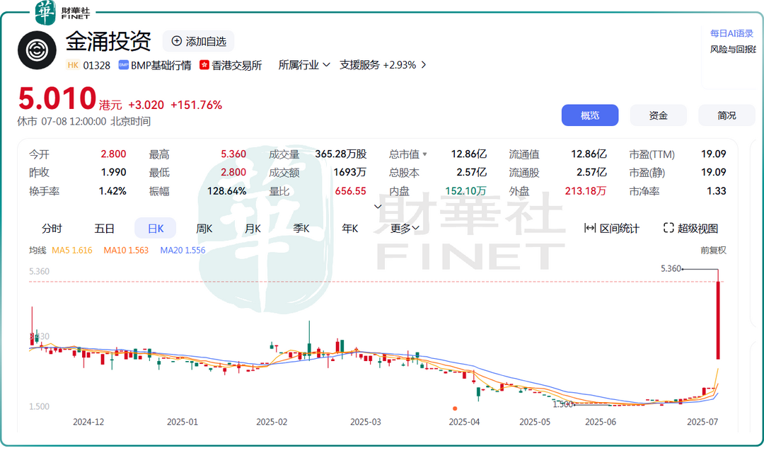This screenshot has width=764, height=458.
Task: Select the 年K chart tab
Action: coord(350,228)
